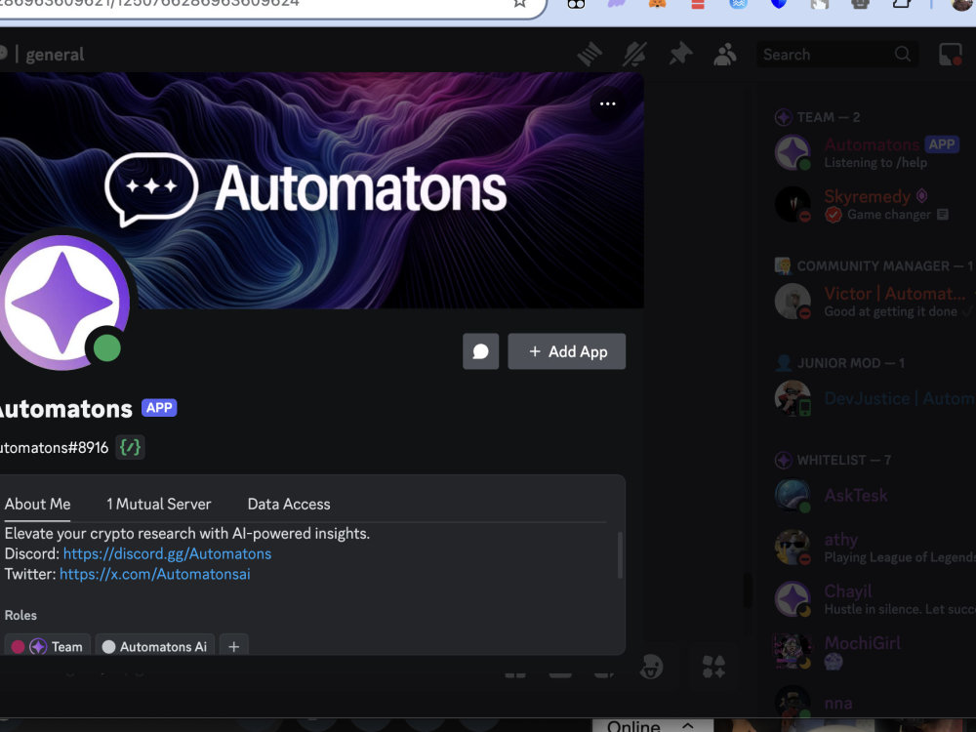
Task: Click Skyremedy's role badge icon
Action: point(922,196)
